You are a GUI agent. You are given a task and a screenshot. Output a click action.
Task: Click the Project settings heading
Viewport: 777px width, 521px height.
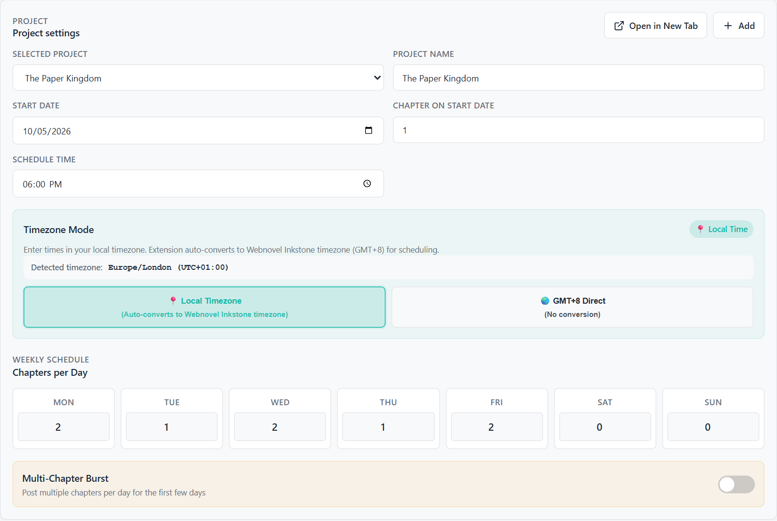pyautogui.click(x=46, y=33)
